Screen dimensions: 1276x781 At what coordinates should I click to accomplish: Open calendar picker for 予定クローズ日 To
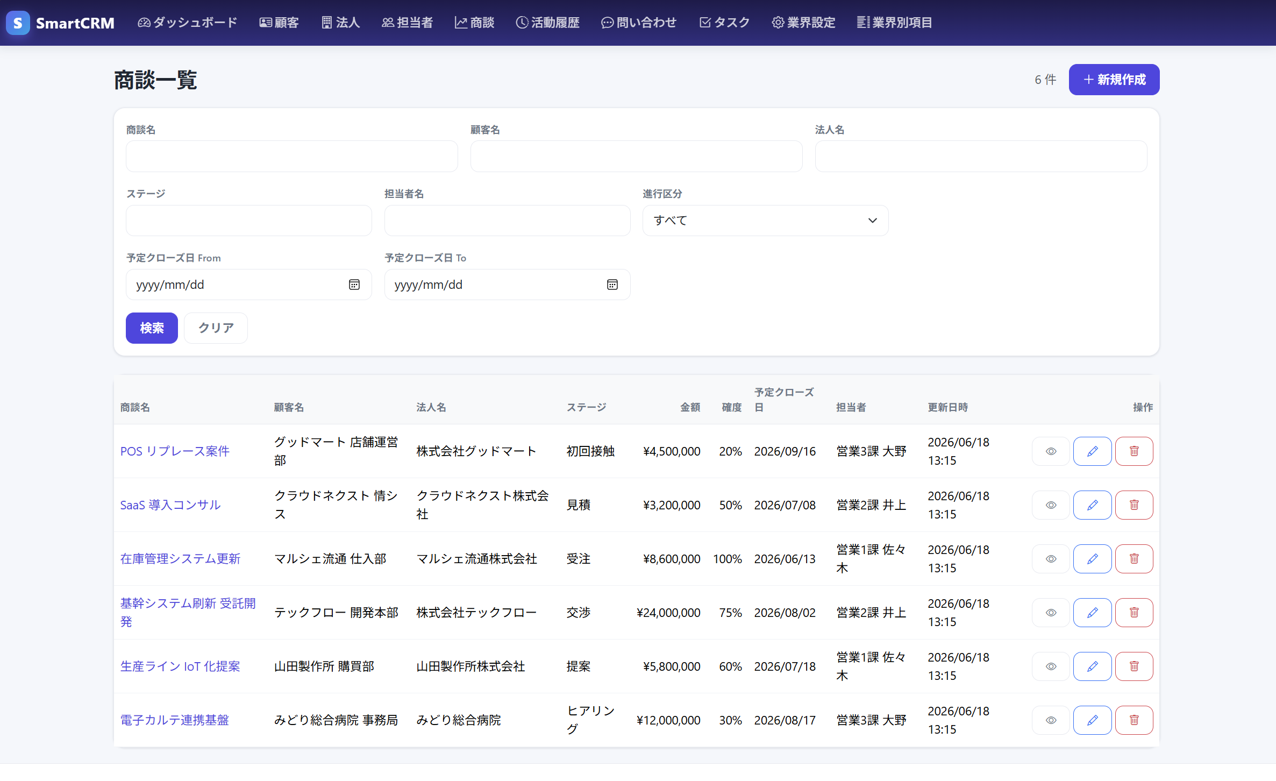coord(612,285)
